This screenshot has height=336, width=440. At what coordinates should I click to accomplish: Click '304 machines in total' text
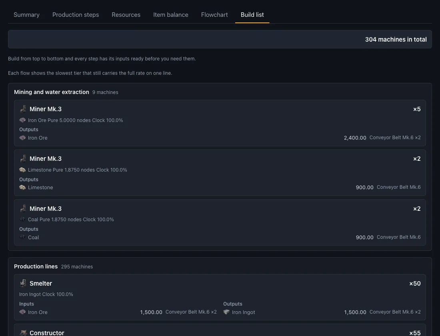click(396, 40)
